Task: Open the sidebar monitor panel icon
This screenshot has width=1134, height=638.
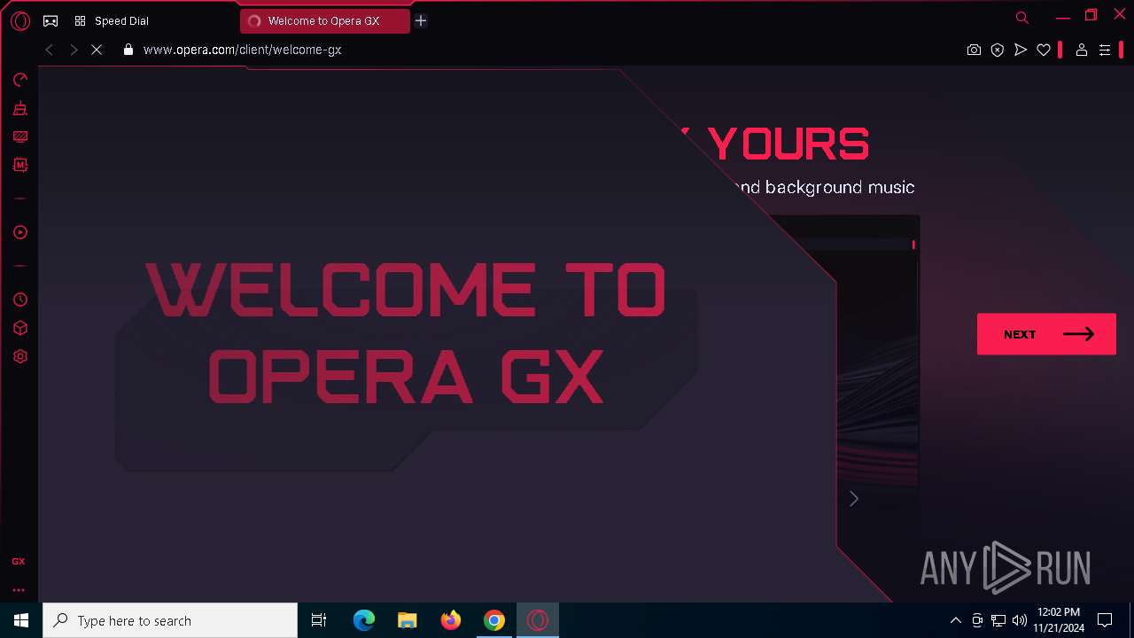Action: pos(20,136)
